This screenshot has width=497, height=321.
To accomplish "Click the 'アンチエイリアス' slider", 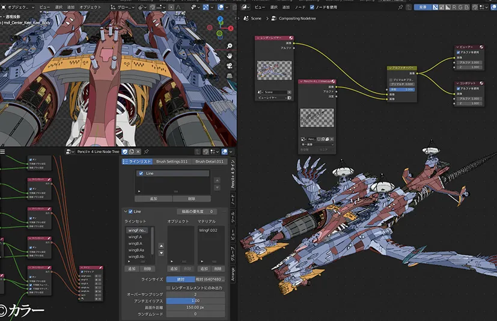I will [195, 301].
